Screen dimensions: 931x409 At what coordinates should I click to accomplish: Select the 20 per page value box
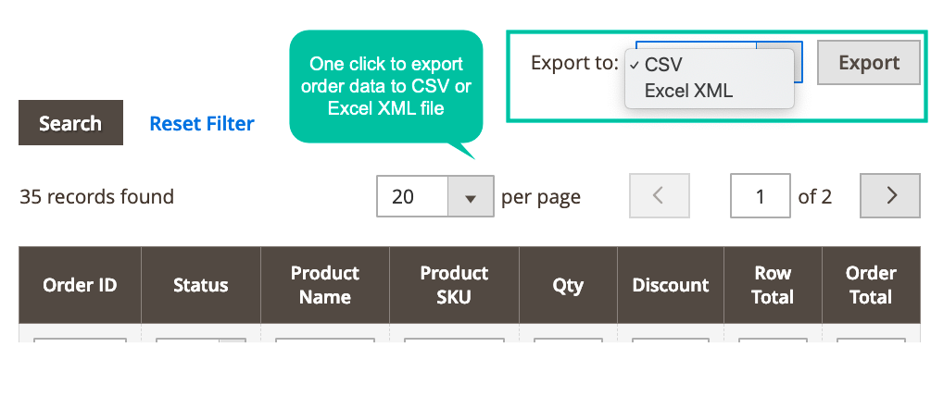click(412, 196)
